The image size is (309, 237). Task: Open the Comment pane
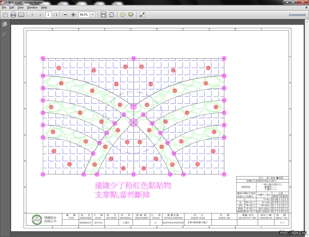297,15
